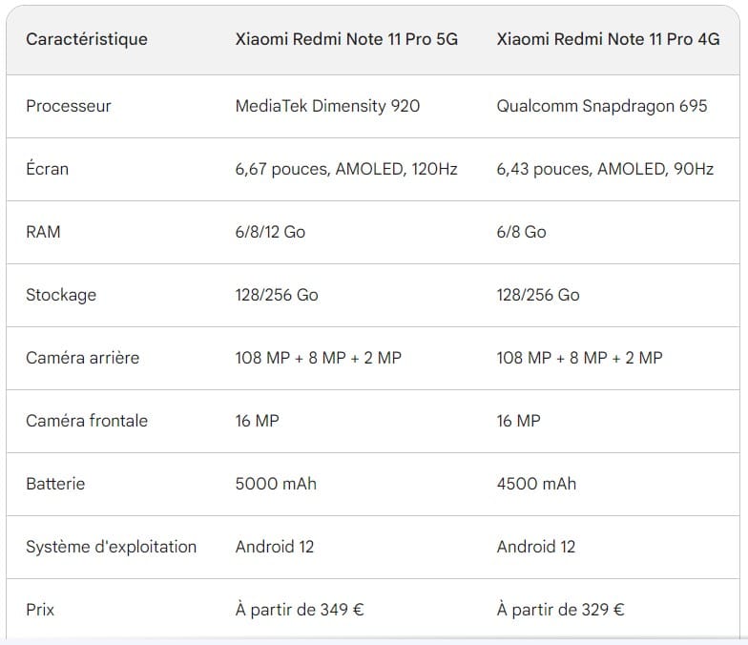Viewport: 748px width, 645px height.
Task: Select the Xiaomi Redmi Note 11 Pro 5G header
Action: pos(346,40)
